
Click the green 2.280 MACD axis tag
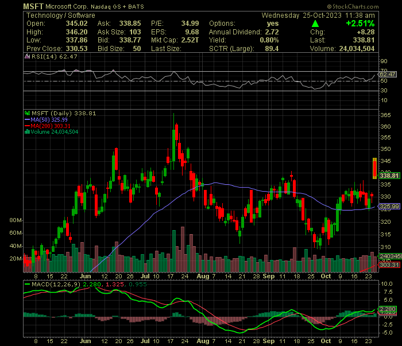[388, 309]
